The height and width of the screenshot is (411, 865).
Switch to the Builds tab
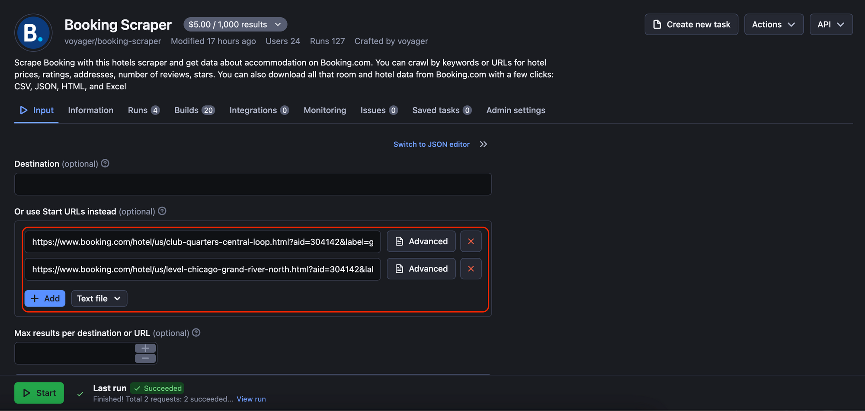[x=195, y=111]
